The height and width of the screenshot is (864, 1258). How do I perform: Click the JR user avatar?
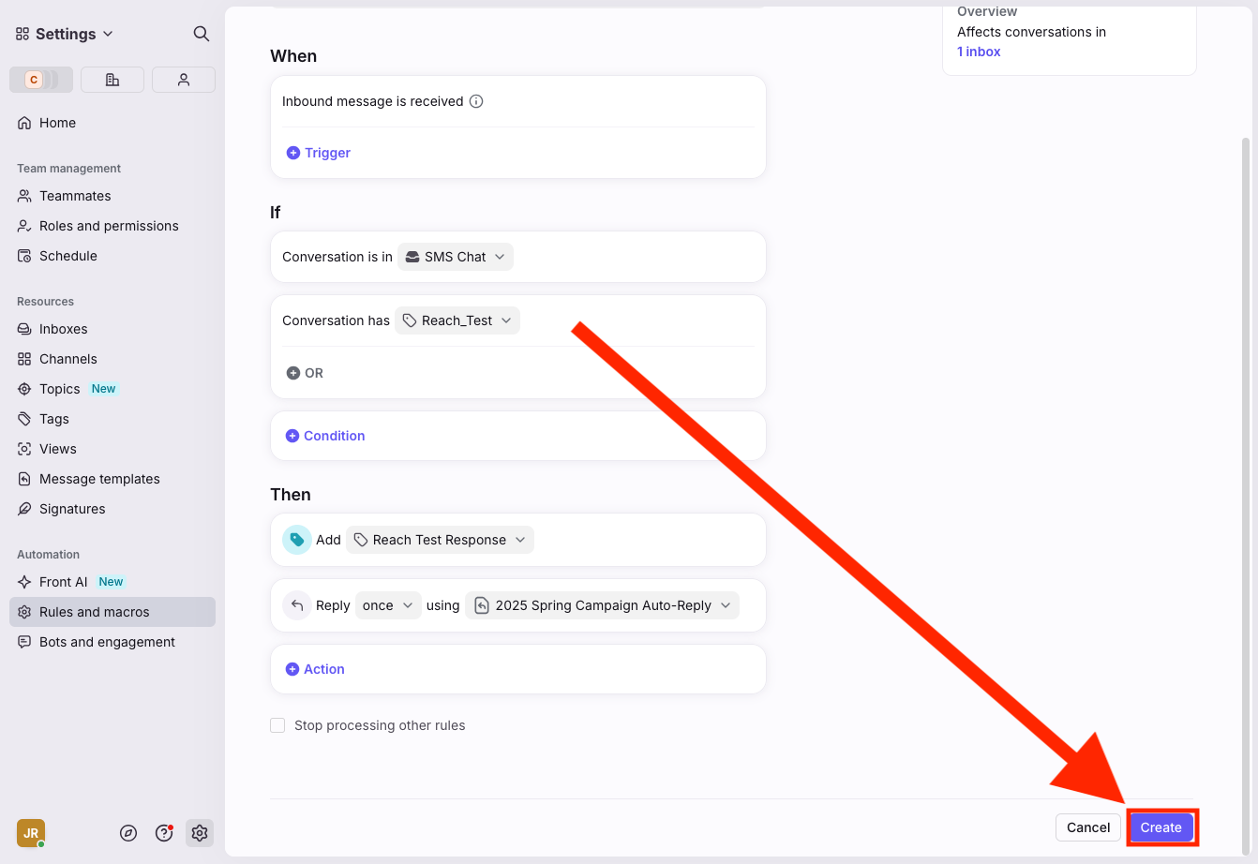(31, 833)
